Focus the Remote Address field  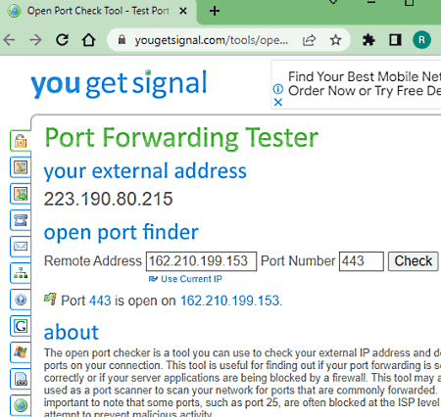(201, 261)
